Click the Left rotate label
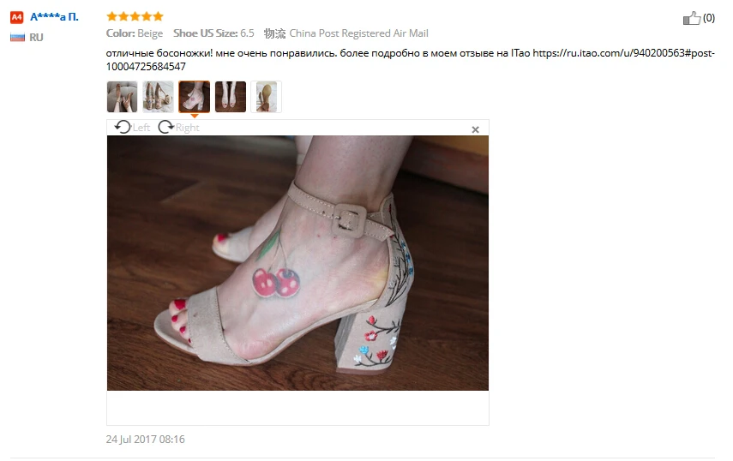Screen dimensions: 733x461 pos(141,128)
